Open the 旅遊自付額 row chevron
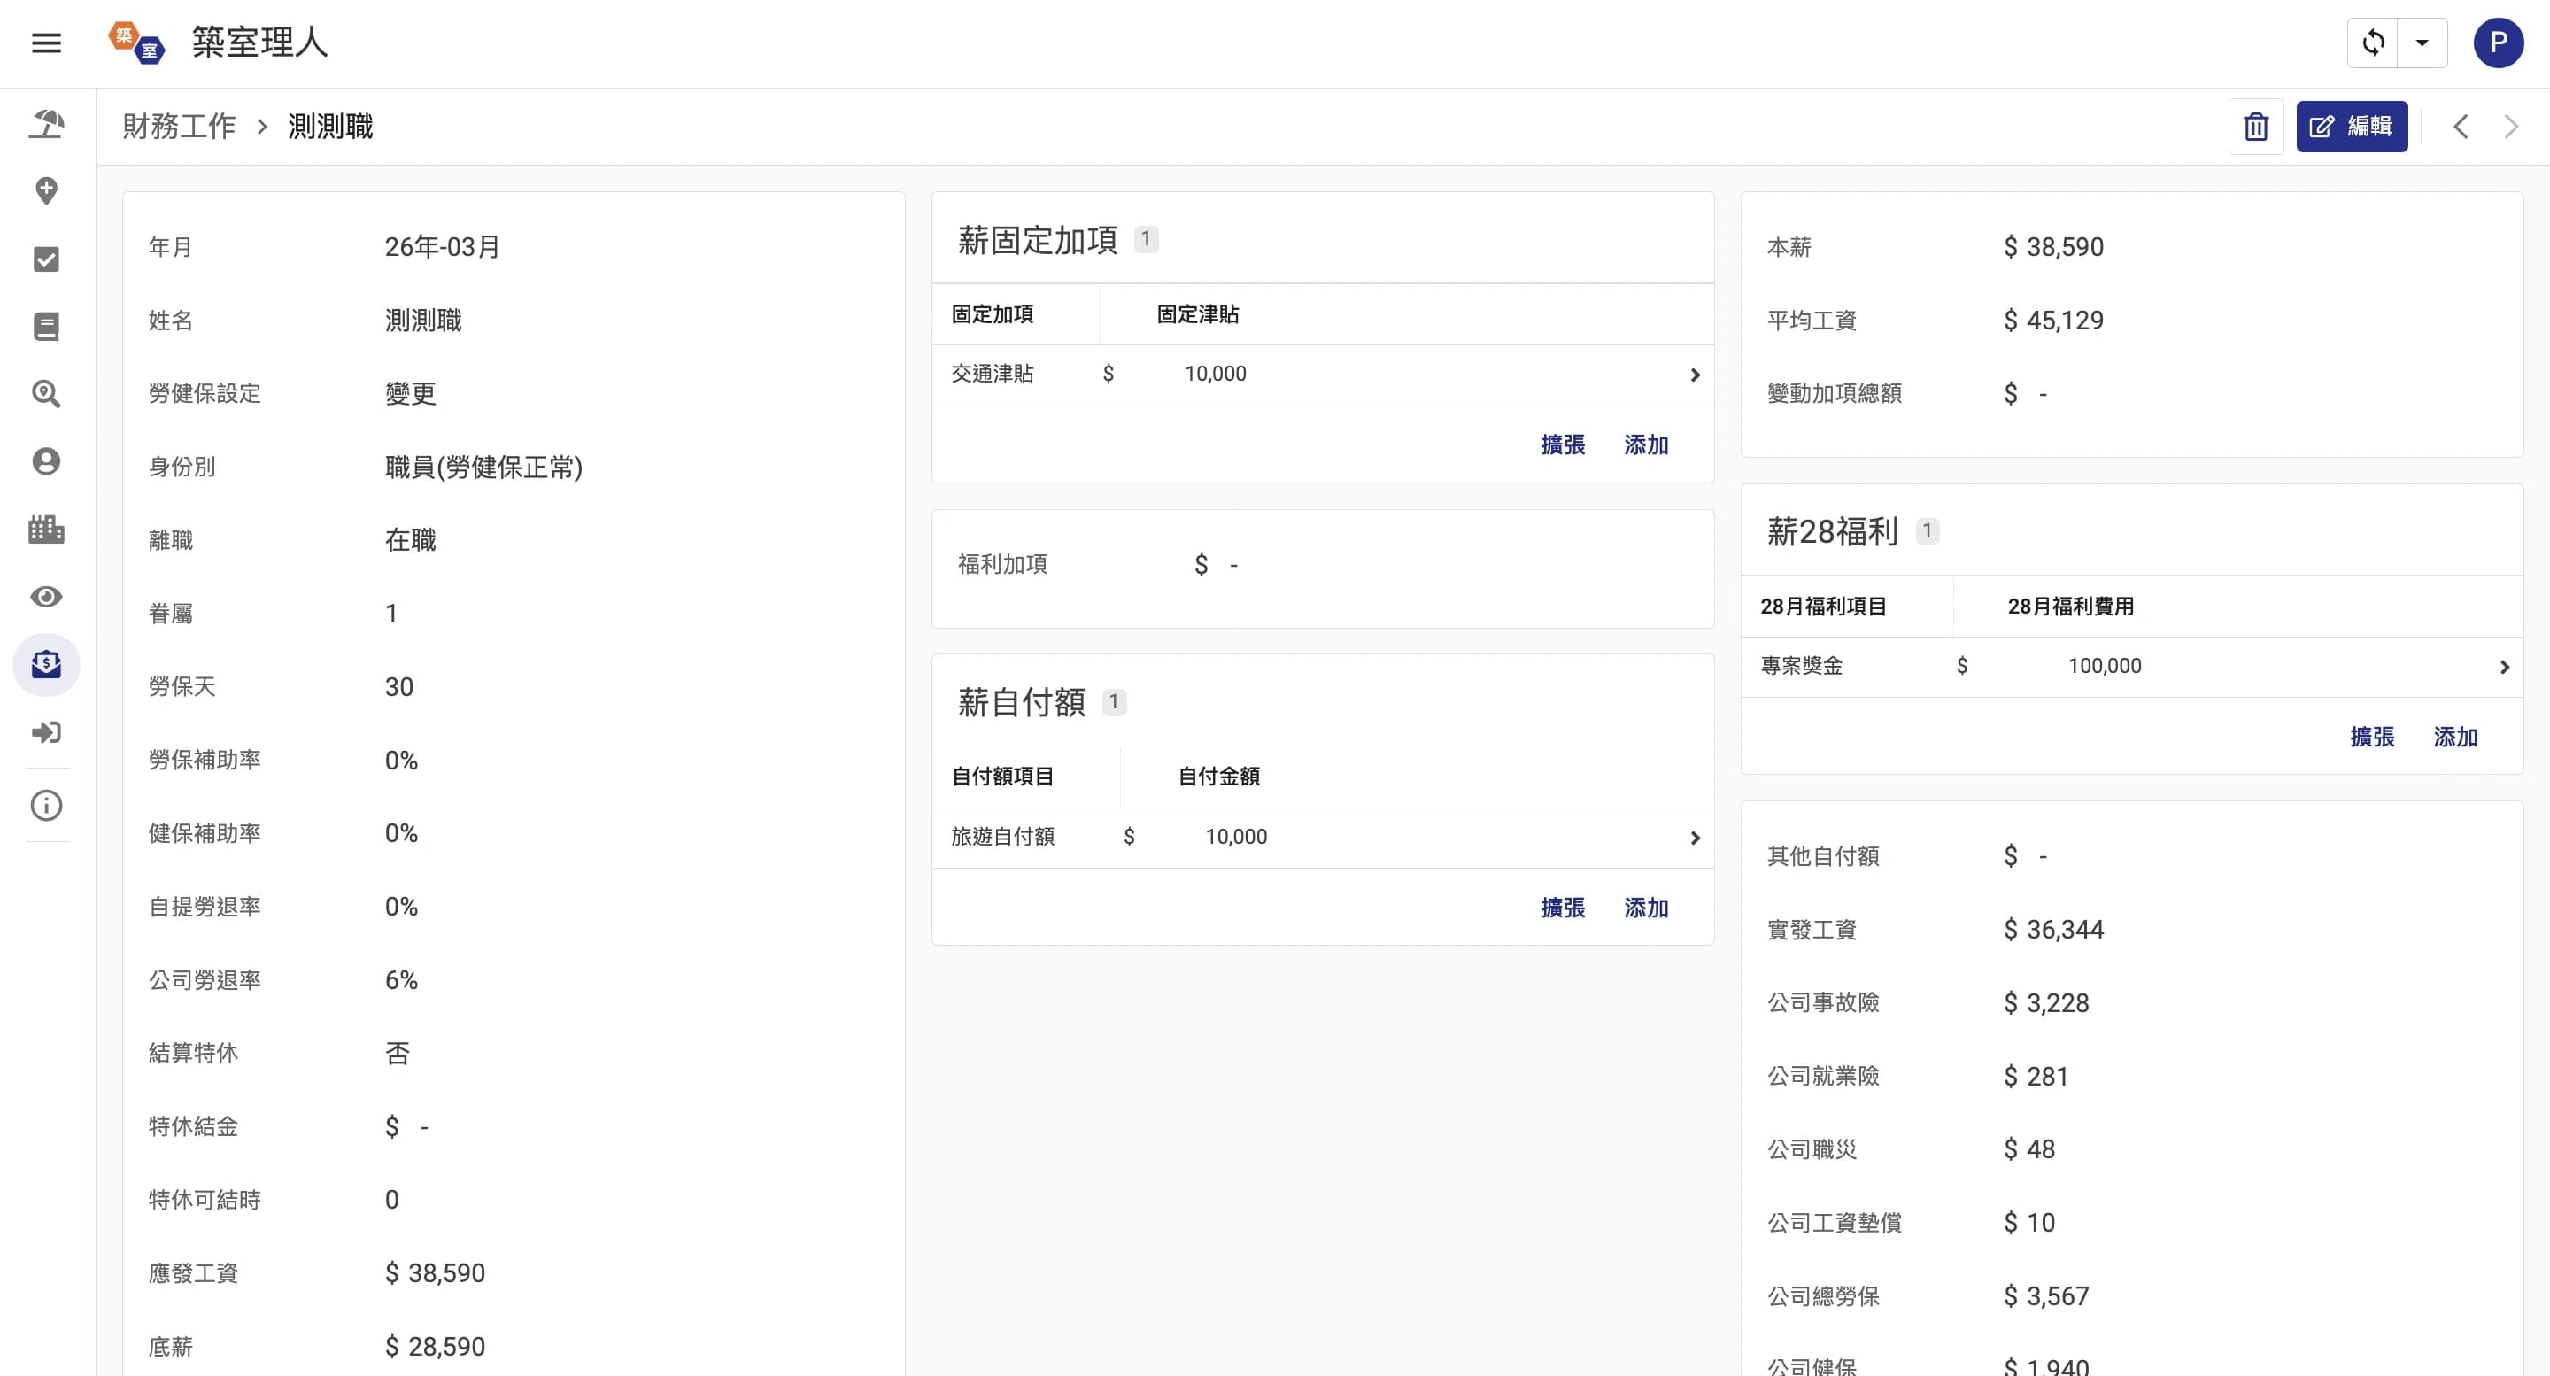This screenshot has height=1376, width=2550. click(x=1695, y=839)
